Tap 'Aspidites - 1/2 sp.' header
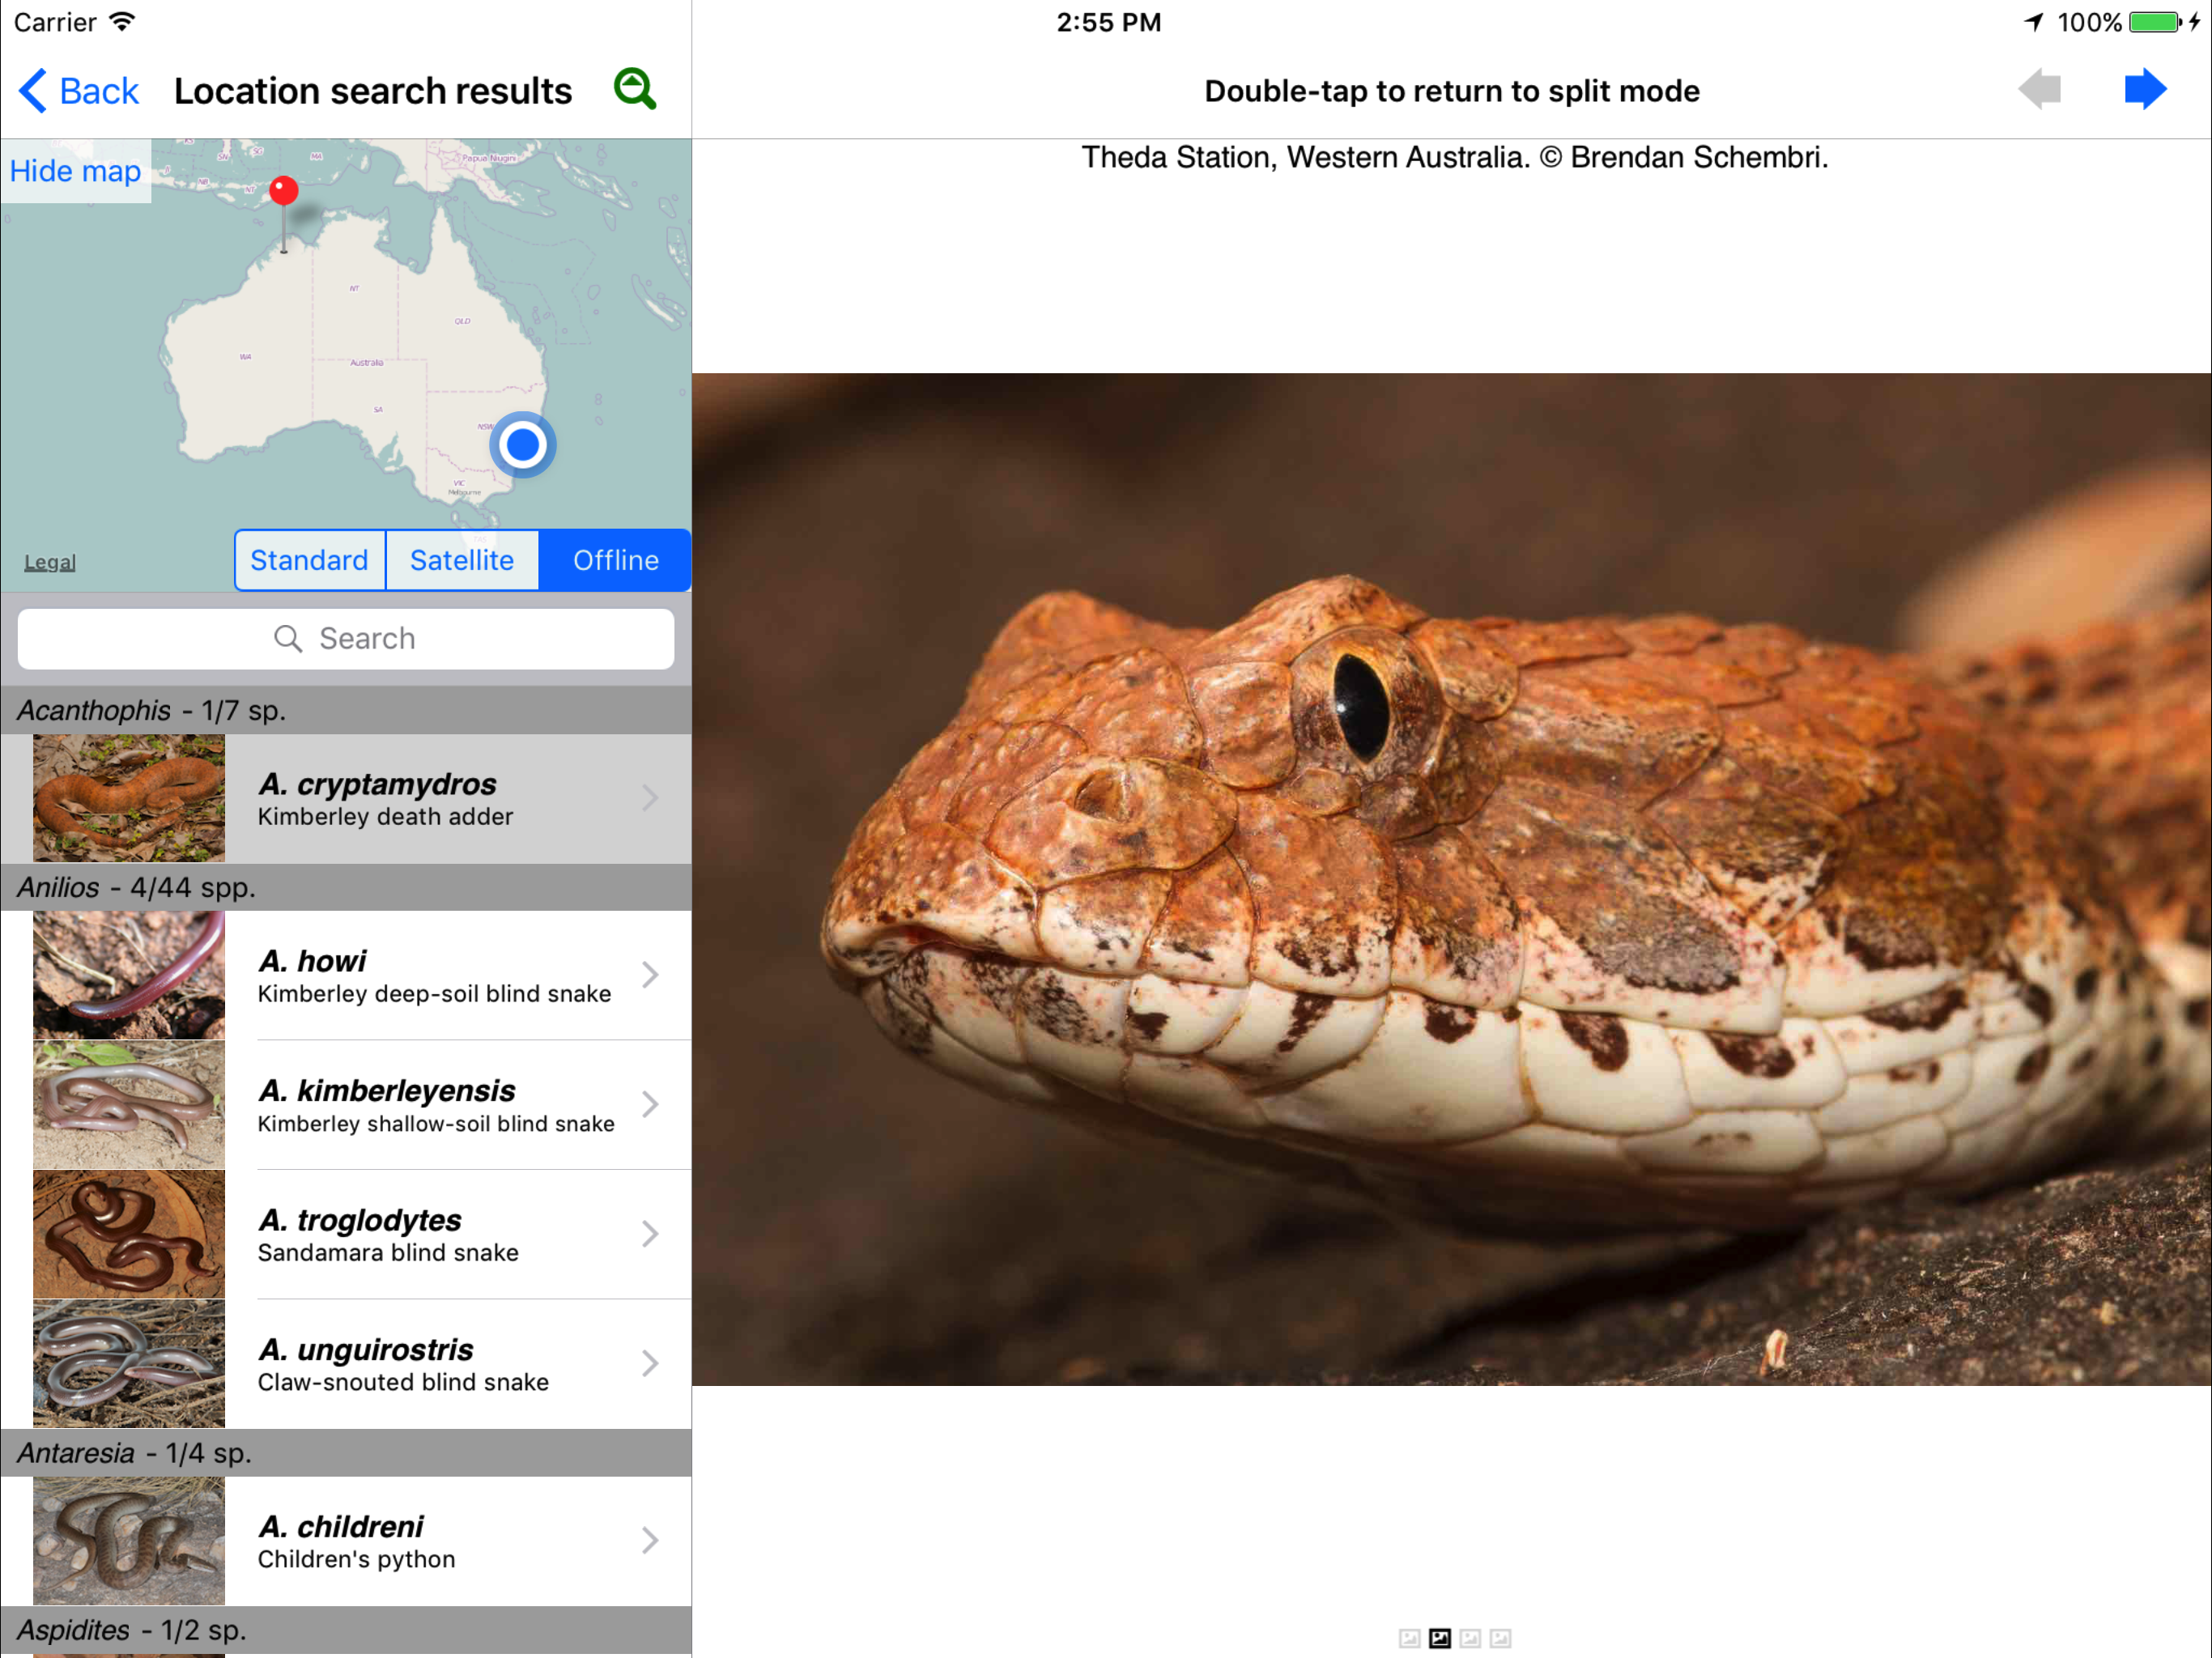 tap(346, 1630)
